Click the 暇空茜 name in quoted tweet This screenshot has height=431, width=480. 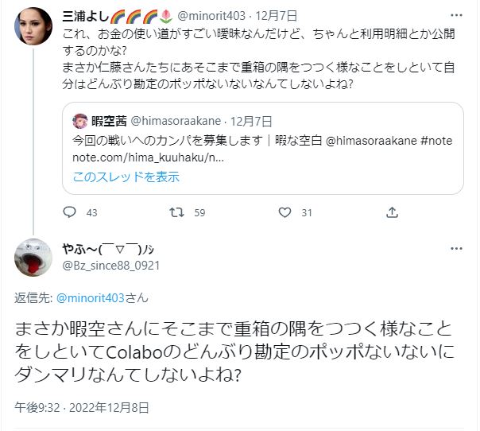[x=106, y=120]
